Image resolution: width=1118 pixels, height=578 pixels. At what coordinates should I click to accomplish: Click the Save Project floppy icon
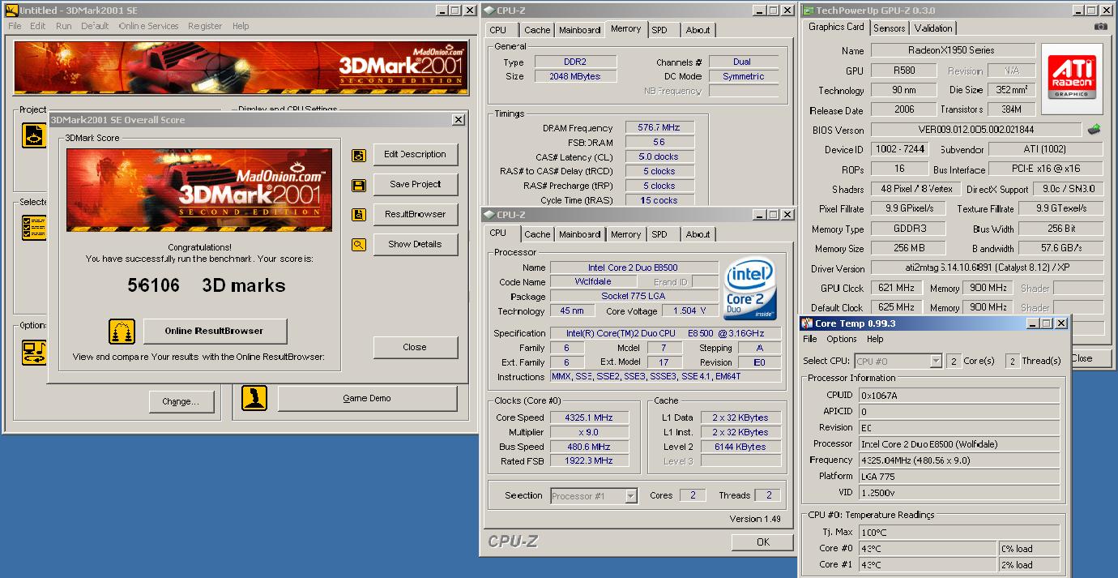pyautogui.click(x=358, y=185)
